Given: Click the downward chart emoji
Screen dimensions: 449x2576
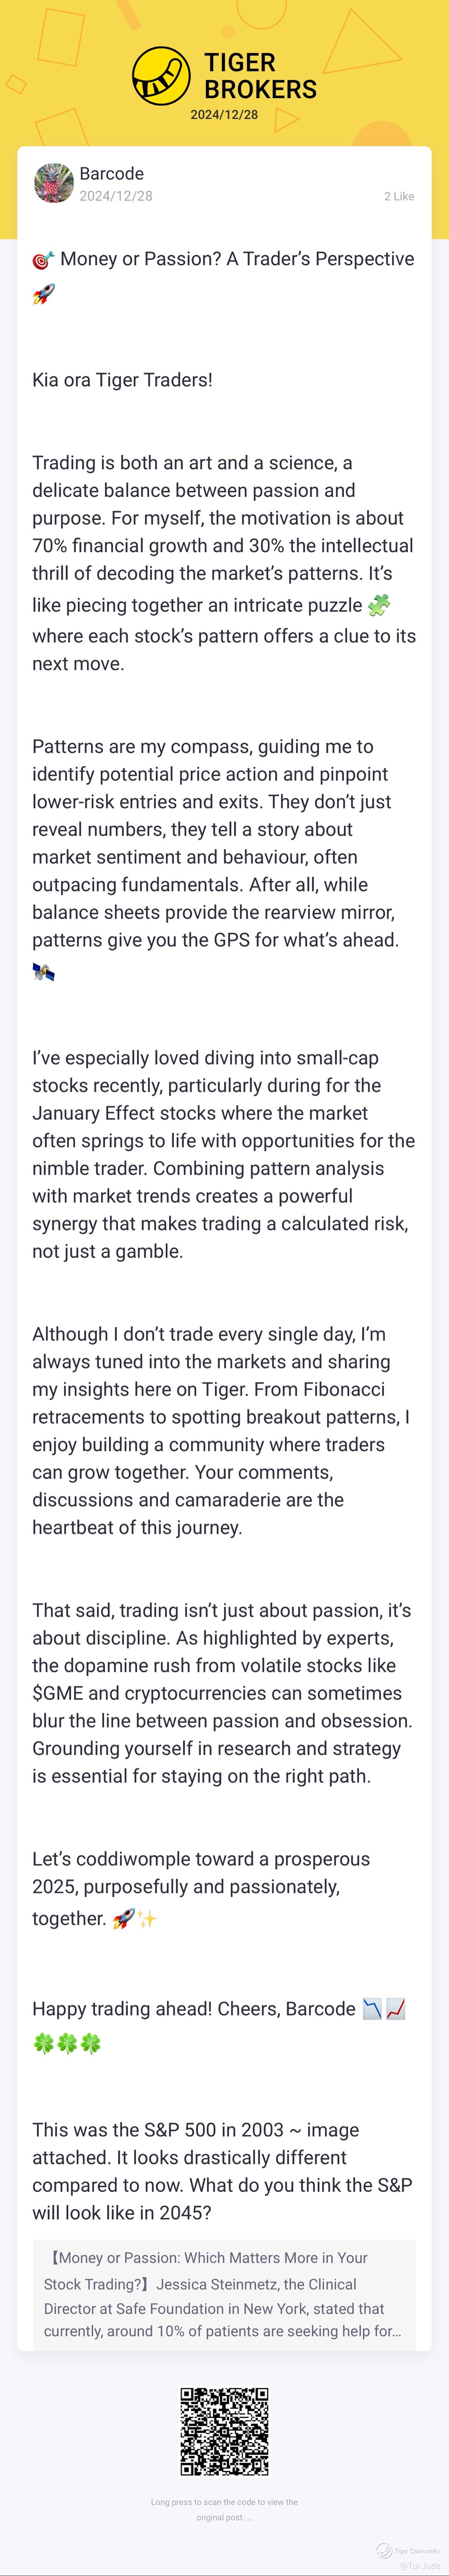Looking at the screenshot, I should click(372, 2009).
